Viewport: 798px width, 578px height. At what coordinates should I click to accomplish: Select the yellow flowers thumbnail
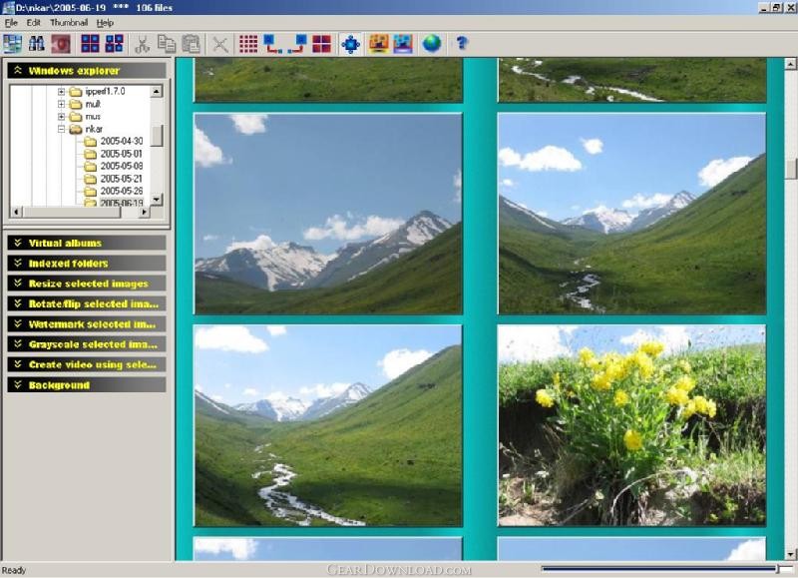click(631, 425)
